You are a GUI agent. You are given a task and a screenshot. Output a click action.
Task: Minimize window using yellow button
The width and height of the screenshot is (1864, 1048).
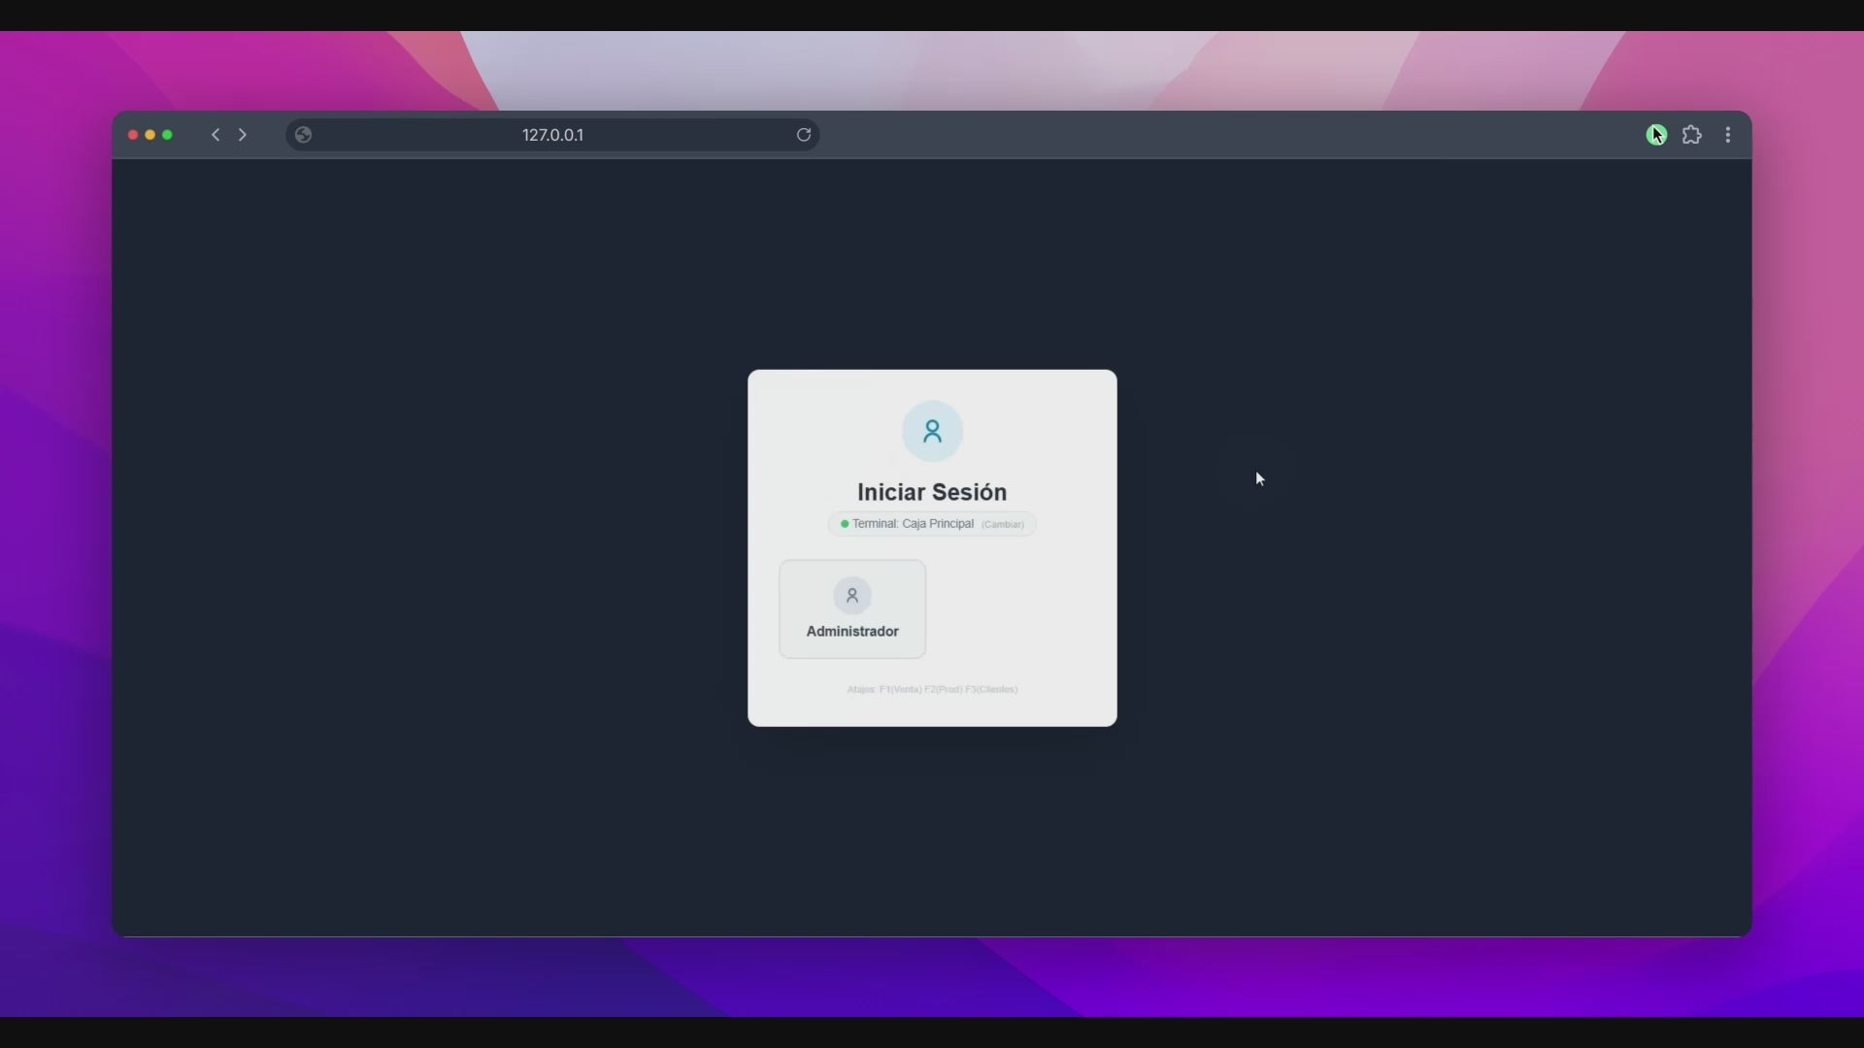point(150,135)
